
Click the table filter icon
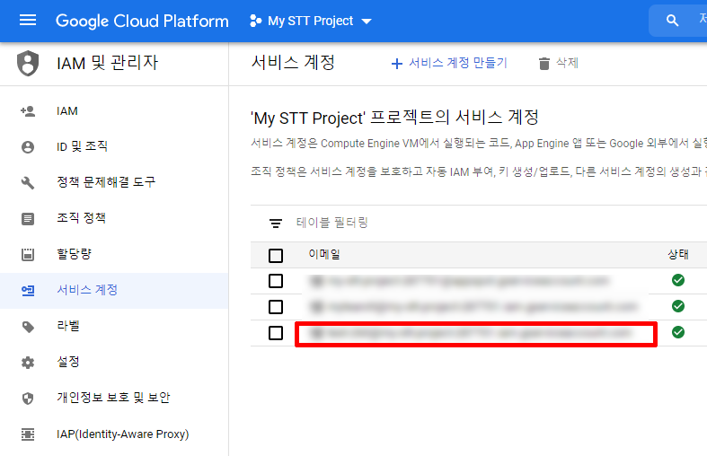pos(276,223)
